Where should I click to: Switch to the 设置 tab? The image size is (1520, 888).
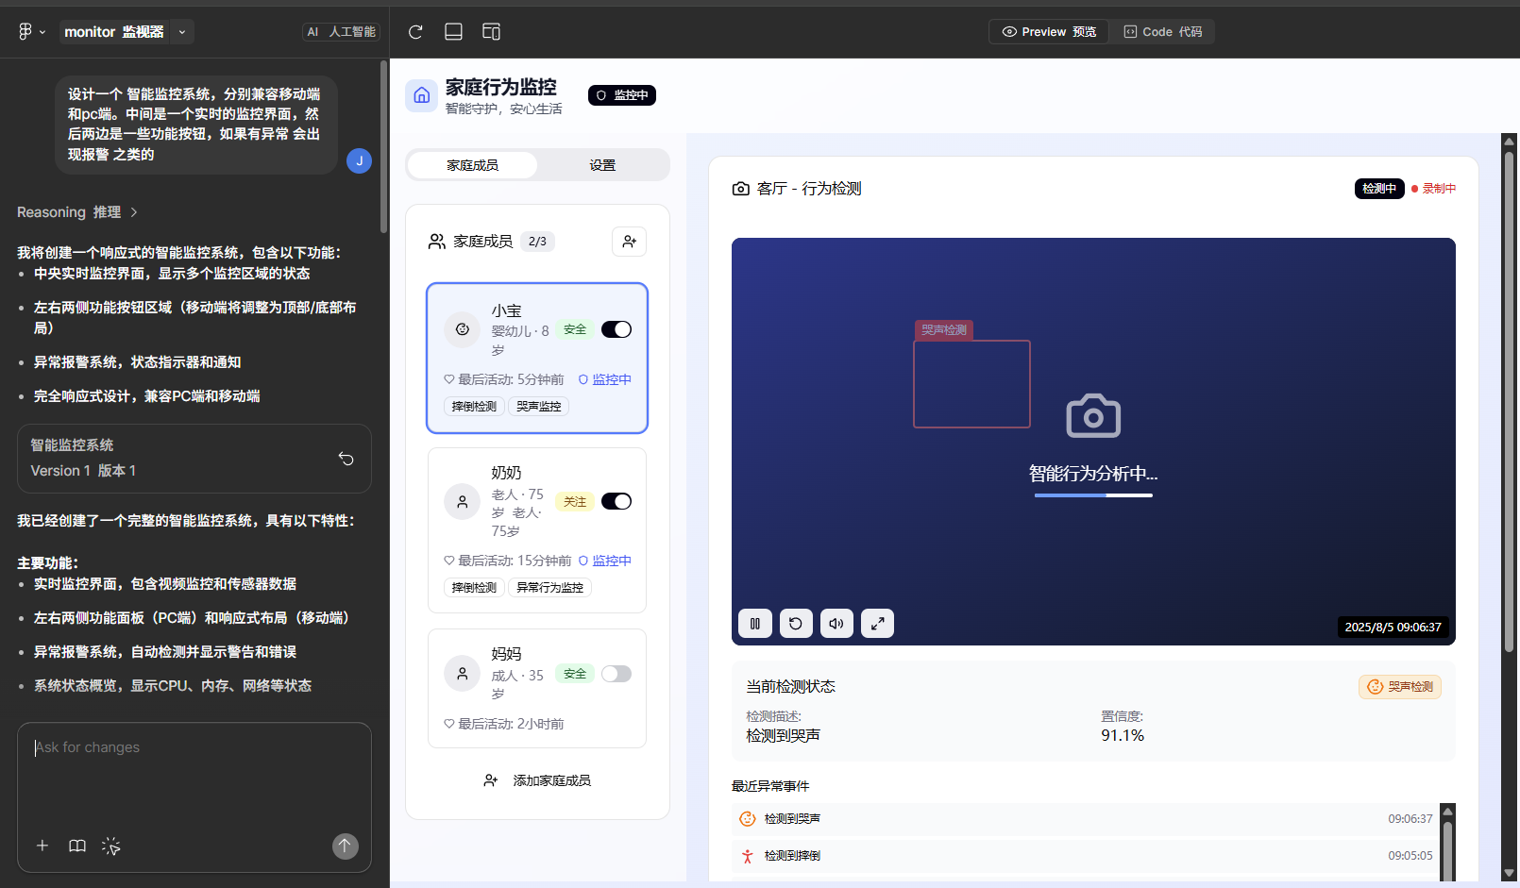(x=602, y=164)
